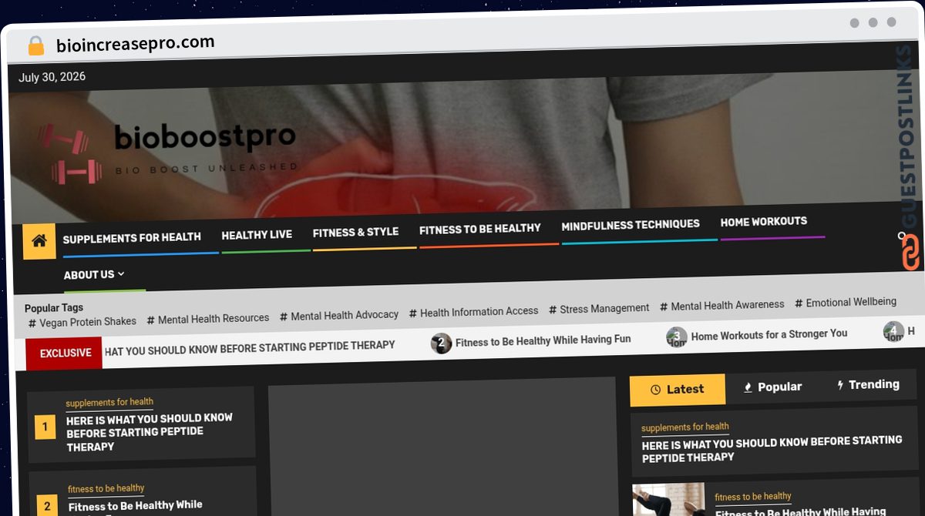The height and width of the screenshot is (516, 925).
Task: Expand the About Us dropdown chevron
Action: click(121, 273)
